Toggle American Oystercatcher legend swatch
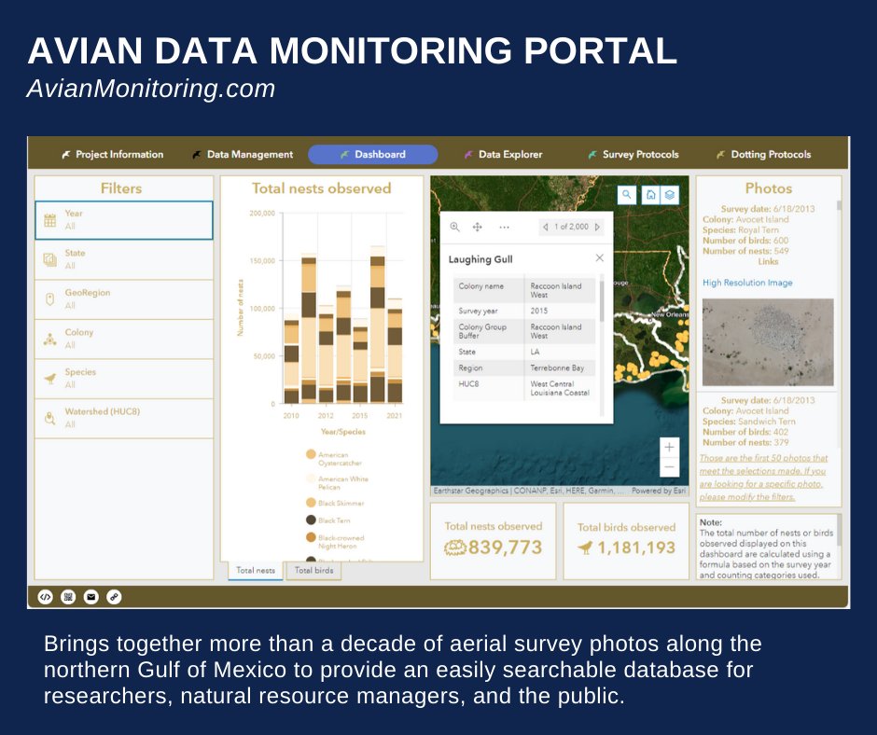The height and width of the screenshot is (735, 877). [311, 454]
